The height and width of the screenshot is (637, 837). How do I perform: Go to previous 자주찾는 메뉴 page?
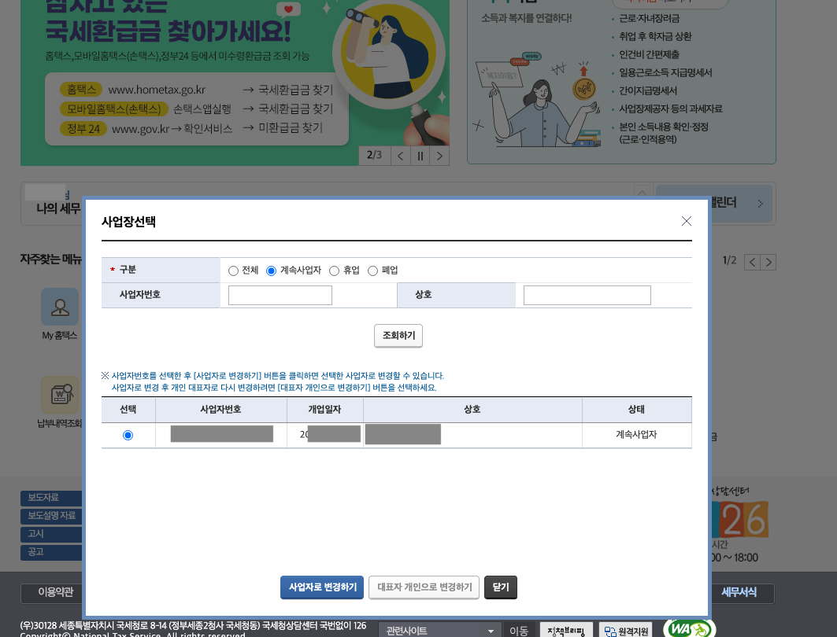tap(752, 262)
